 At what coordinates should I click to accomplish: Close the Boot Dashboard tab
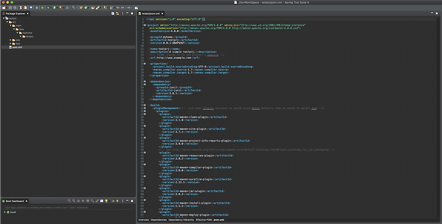click(x=26, y=201)
